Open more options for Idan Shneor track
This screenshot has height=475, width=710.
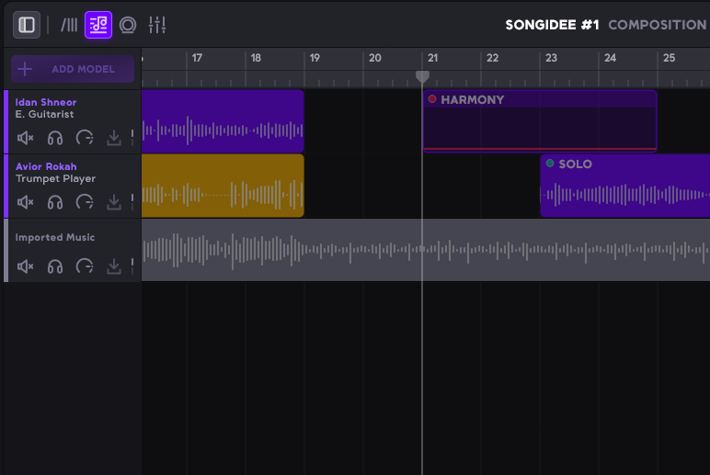pyautogui.click(x=132, y=138)
